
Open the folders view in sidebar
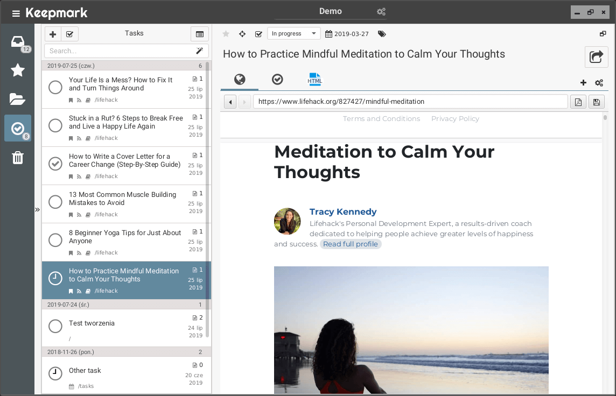18,99
